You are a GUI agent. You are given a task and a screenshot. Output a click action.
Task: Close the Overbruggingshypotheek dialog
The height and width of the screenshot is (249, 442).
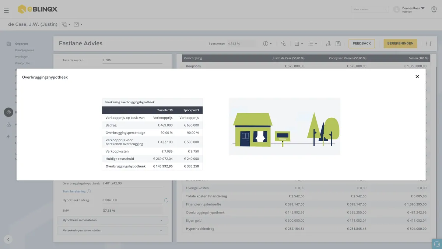[417, 77]
